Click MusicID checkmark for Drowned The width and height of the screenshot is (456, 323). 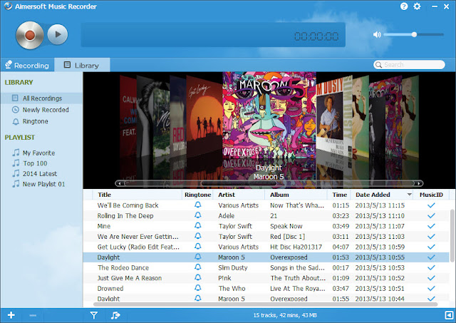431,289
